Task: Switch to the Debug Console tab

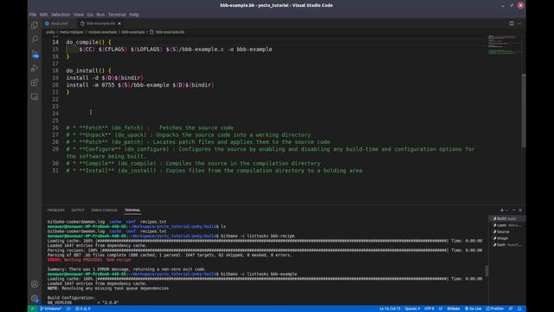Action: [x=104, y=210]
